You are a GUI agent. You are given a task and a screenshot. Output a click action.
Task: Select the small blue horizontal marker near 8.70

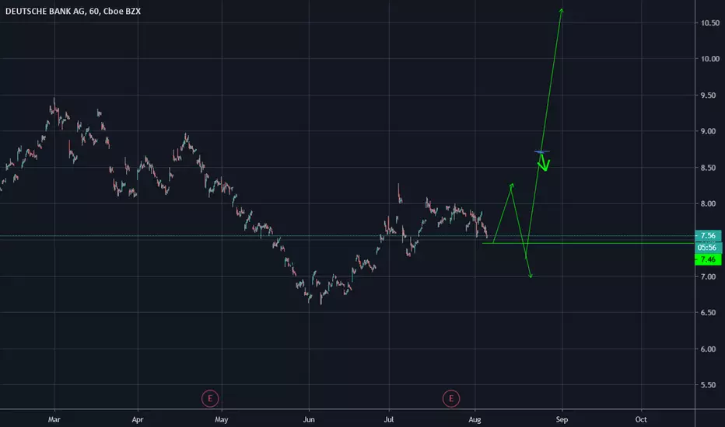point(542,151)
